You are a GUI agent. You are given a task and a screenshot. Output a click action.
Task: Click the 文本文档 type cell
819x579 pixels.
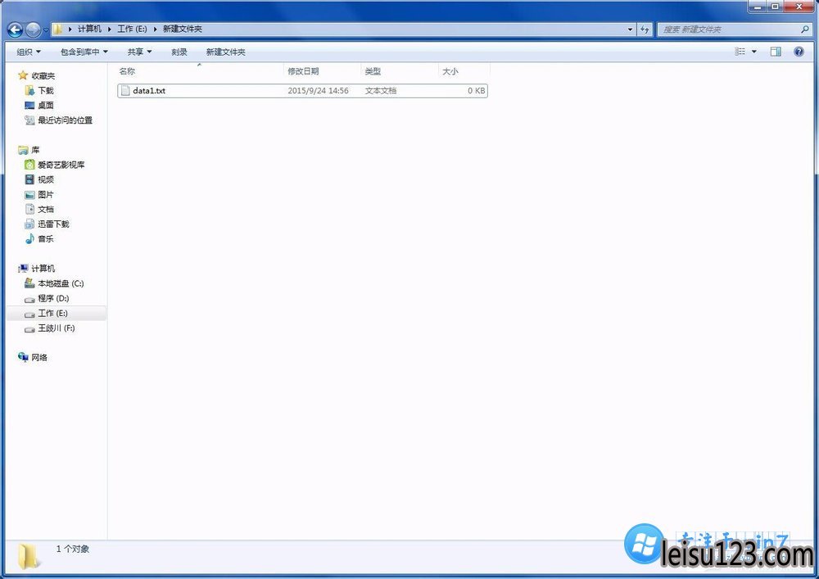click(x=380, y=90)
